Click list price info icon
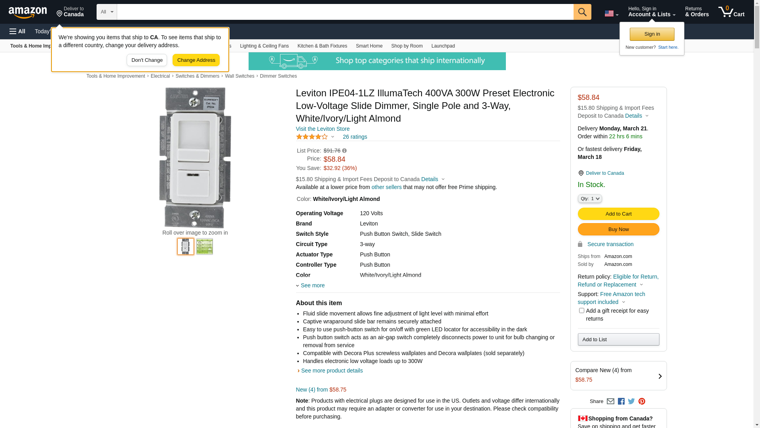 pyautogui.click(x=344, y=151)
